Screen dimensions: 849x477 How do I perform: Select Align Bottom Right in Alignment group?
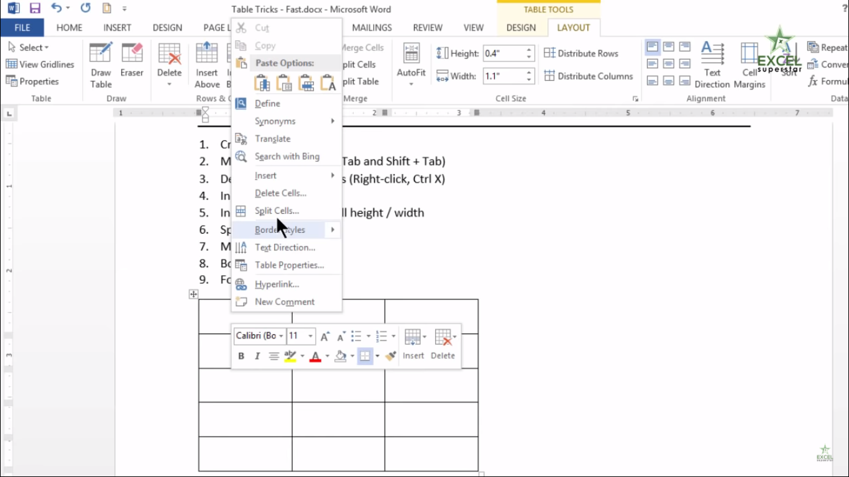point(685,81)
